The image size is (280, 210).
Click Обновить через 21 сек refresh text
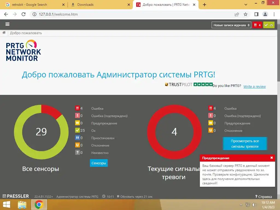pyautogui.click(x=136, y=197)
